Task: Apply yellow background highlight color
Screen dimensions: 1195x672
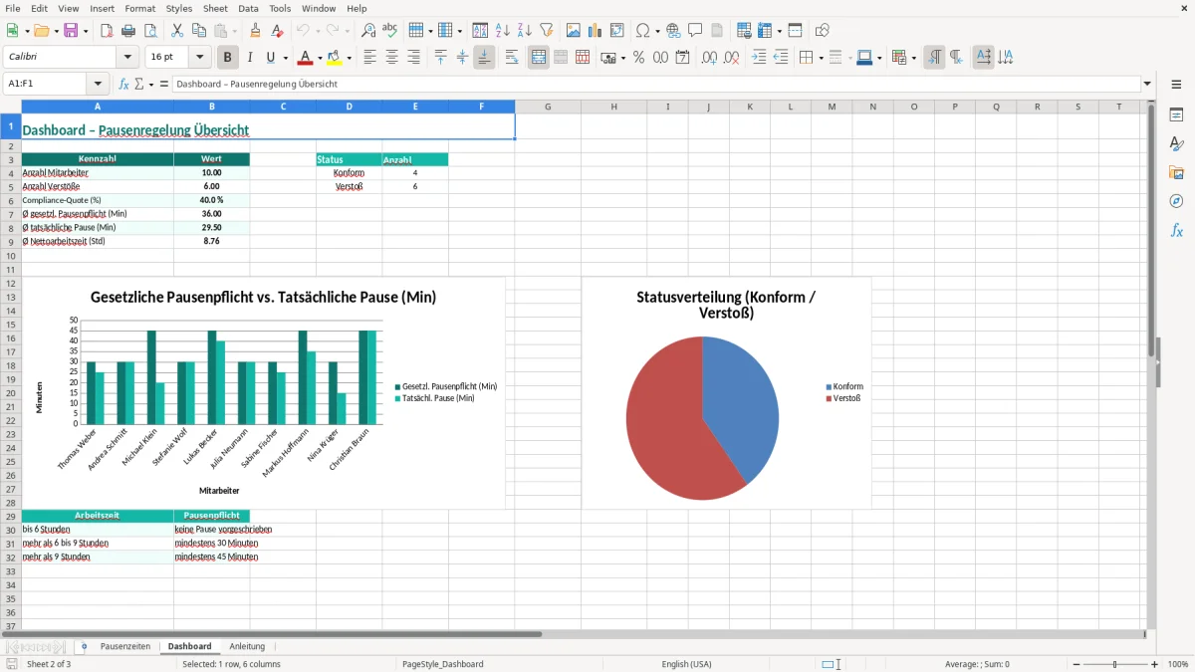Action: (335, 58)
